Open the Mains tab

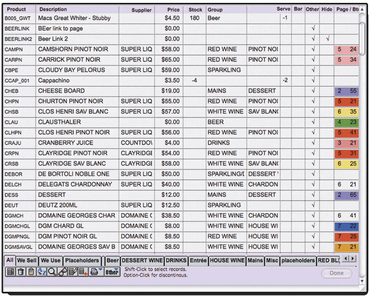[x=255, y=260]
